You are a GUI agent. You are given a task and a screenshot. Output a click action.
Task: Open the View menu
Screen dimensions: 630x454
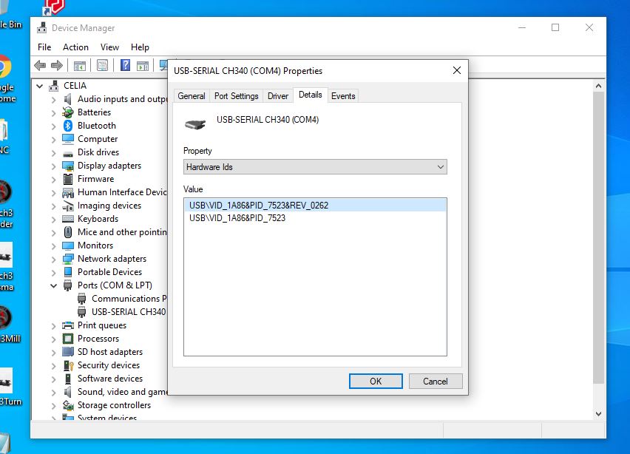pyautogui.click(x=109, y=47)
